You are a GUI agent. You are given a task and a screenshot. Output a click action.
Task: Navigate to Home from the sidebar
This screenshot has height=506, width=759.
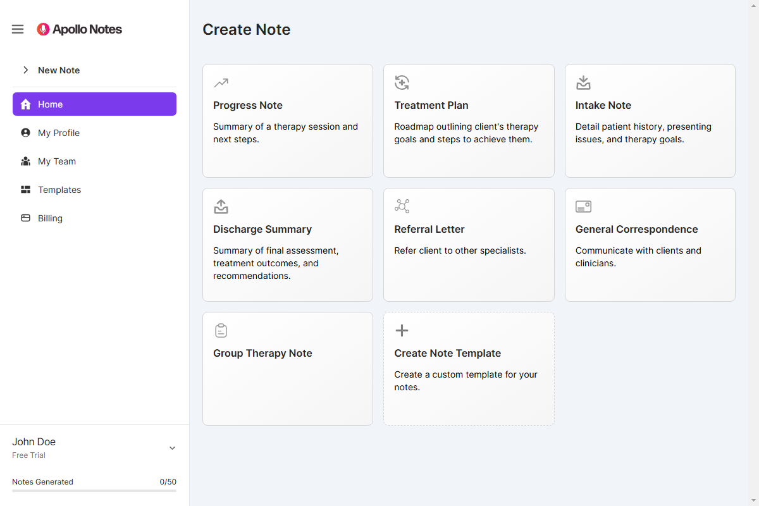click(x=51, y=104)
